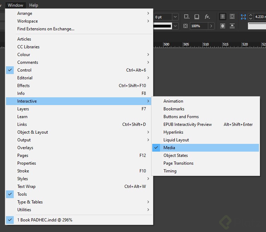Click the black stroke style preview
Screen dimensions: 266x232
(162, 26)
